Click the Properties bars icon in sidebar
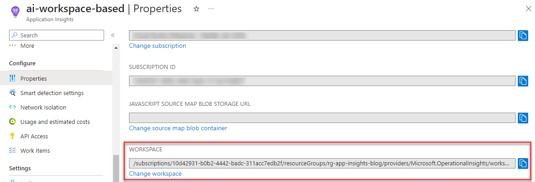Viewport: 535px width, 182px height. tap(13, 78)
